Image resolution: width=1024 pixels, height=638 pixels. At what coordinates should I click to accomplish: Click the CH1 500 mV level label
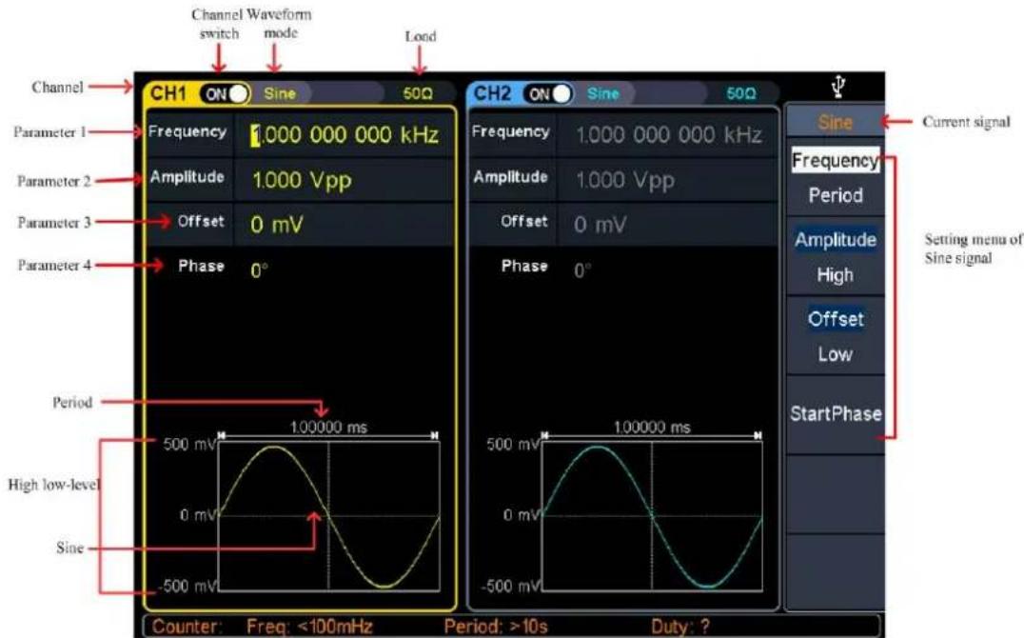click(x=189, y=445)
